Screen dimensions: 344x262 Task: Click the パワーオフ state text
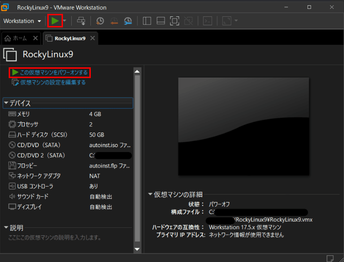pyautogui.click(x=219, y=204)
